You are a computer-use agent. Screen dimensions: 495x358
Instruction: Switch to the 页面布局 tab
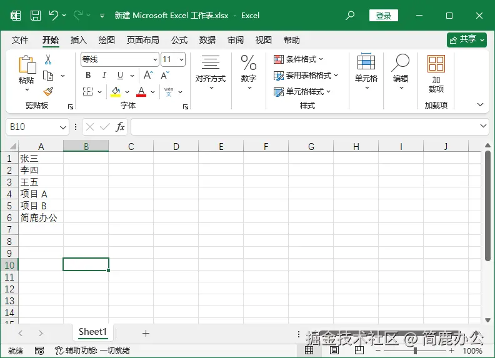click(142, 40)
